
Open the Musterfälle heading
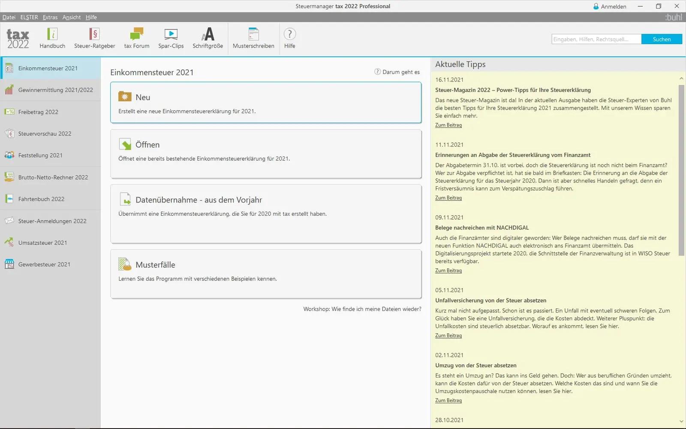(x=155, y=265)
